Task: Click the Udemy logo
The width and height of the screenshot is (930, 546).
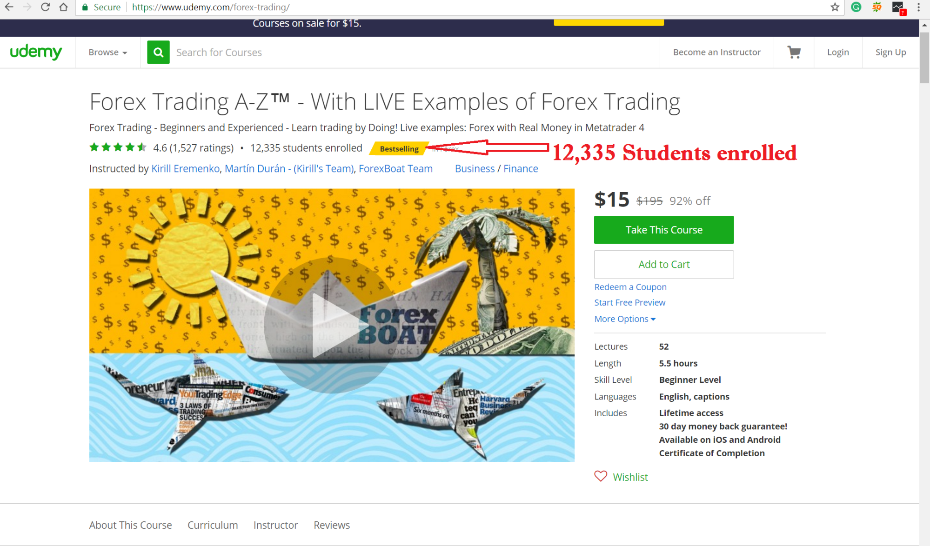Action: pos(36,52)
